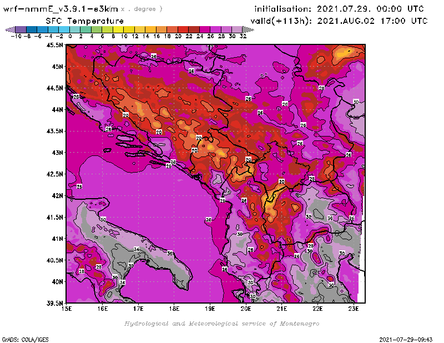444x343 pixels.
Task: Click the '-10' tick on the color legend
Action: 16,36
